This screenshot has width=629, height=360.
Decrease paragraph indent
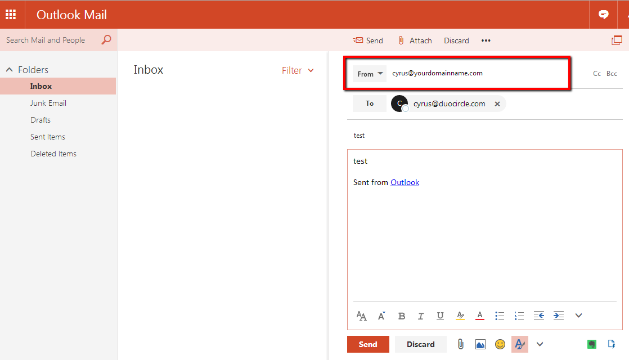tap(539, 316)
